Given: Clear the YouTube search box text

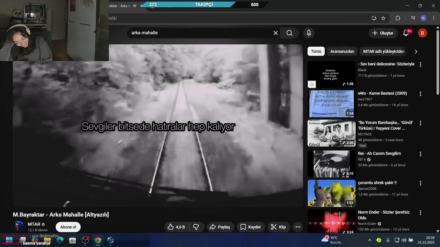Looking at the screenshot, I should (276, 33).
